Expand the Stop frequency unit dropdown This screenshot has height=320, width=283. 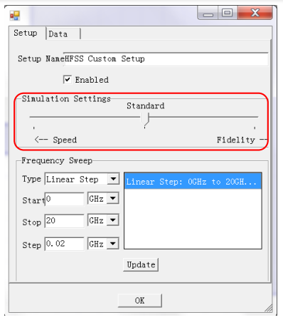click(113, 220)
